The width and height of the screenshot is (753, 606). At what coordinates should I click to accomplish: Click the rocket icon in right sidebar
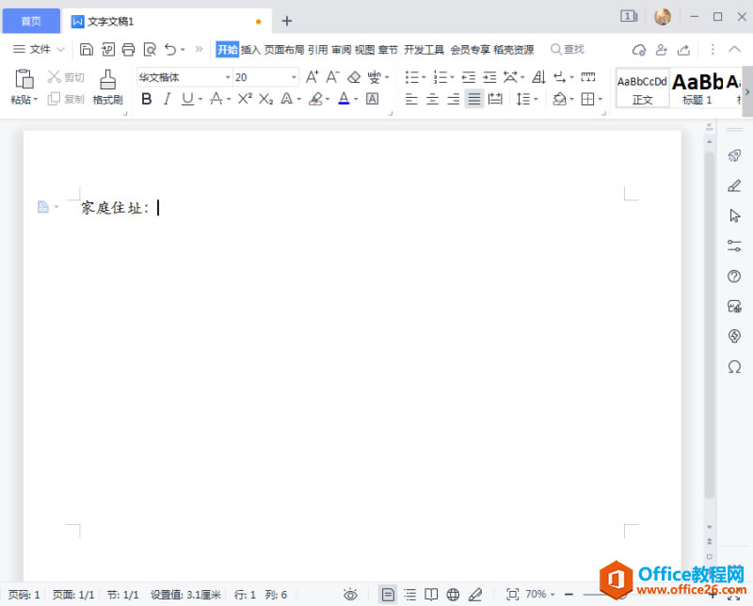[x=734, y=155]
